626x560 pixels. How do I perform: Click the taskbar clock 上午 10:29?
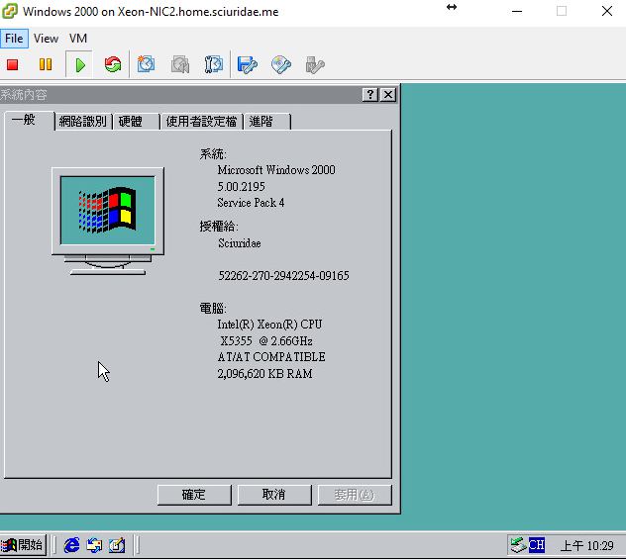[586, 545]
